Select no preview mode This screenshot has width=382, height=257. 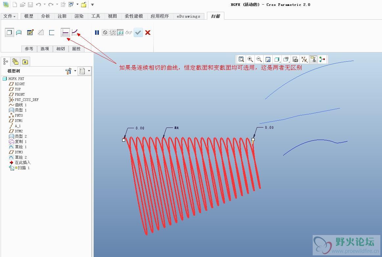tap(105, 32)
